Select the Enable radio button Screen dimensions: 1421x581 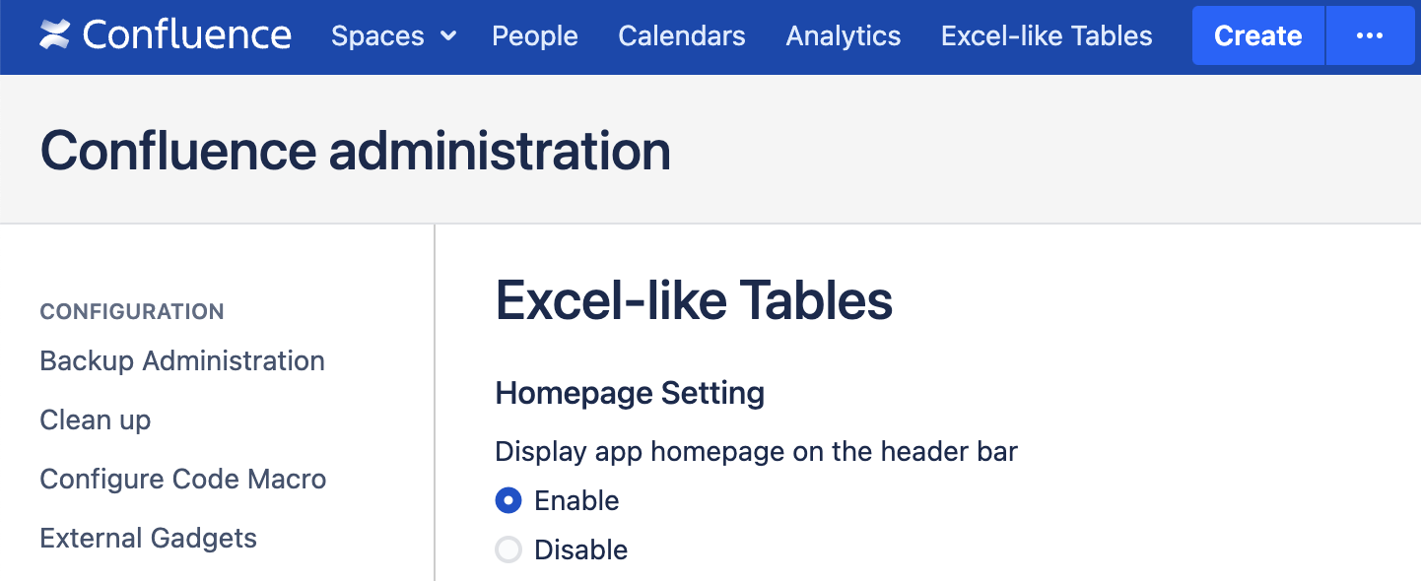click(x=508, y=500)
